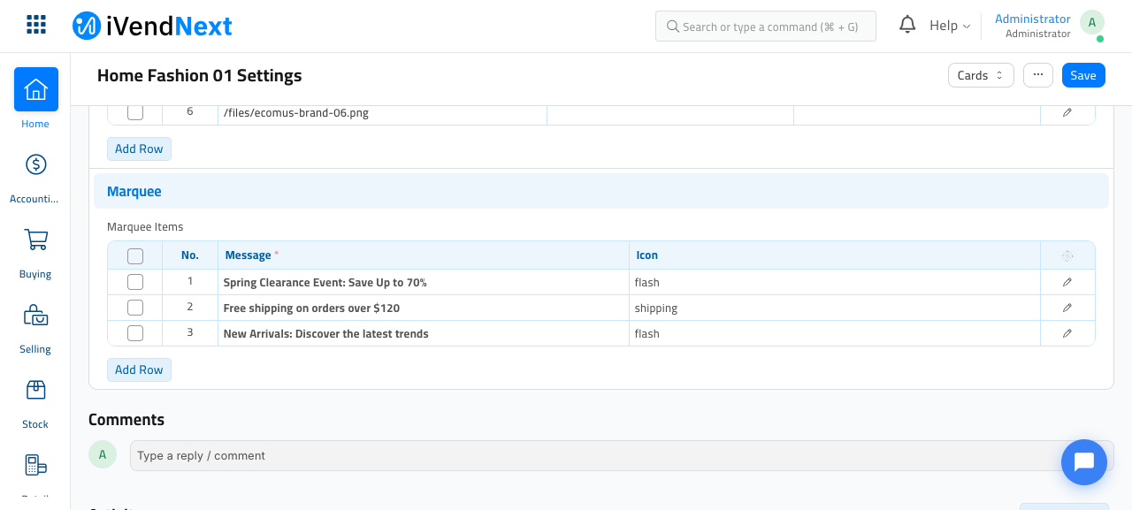This screenshot has width=1132, height=510.
Task: Open the chat bubble widget
Action: click(x=1084, y=462)
